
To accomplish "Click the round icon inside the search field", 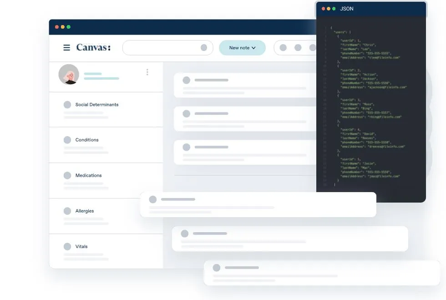I will pyautogui.click(x=204, y=47).
